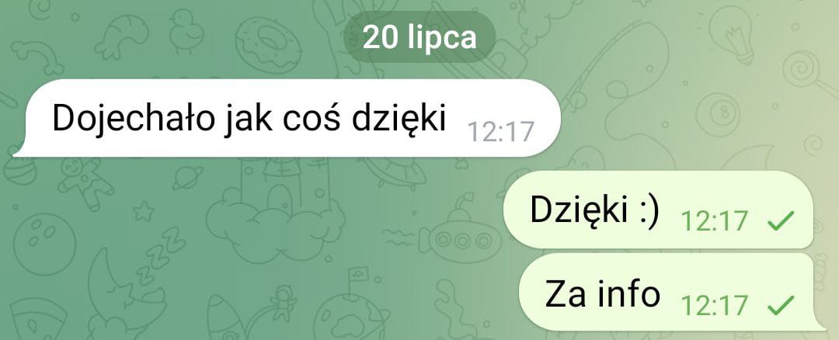Click the small chick doodle in the wallpaper
The image size is (839, 340).
click(186, 30)
